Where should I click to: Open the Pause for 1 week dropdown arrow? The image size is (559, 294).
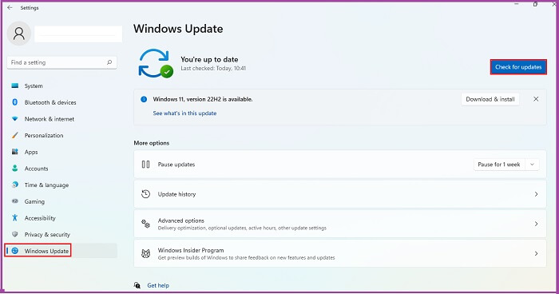click(532, 165)
